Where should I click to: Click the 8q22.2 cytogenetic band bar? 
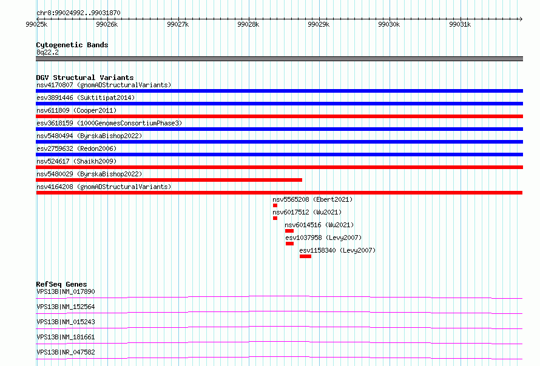(279, 59)
